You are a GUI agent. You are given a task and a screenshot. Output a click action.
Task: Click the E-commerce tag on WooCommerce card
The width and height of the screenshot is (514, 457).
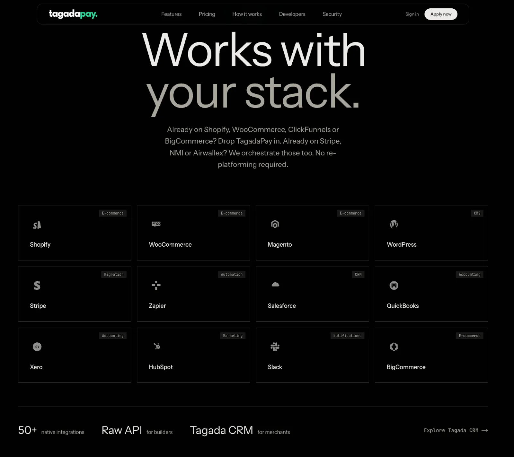point(232,213)
